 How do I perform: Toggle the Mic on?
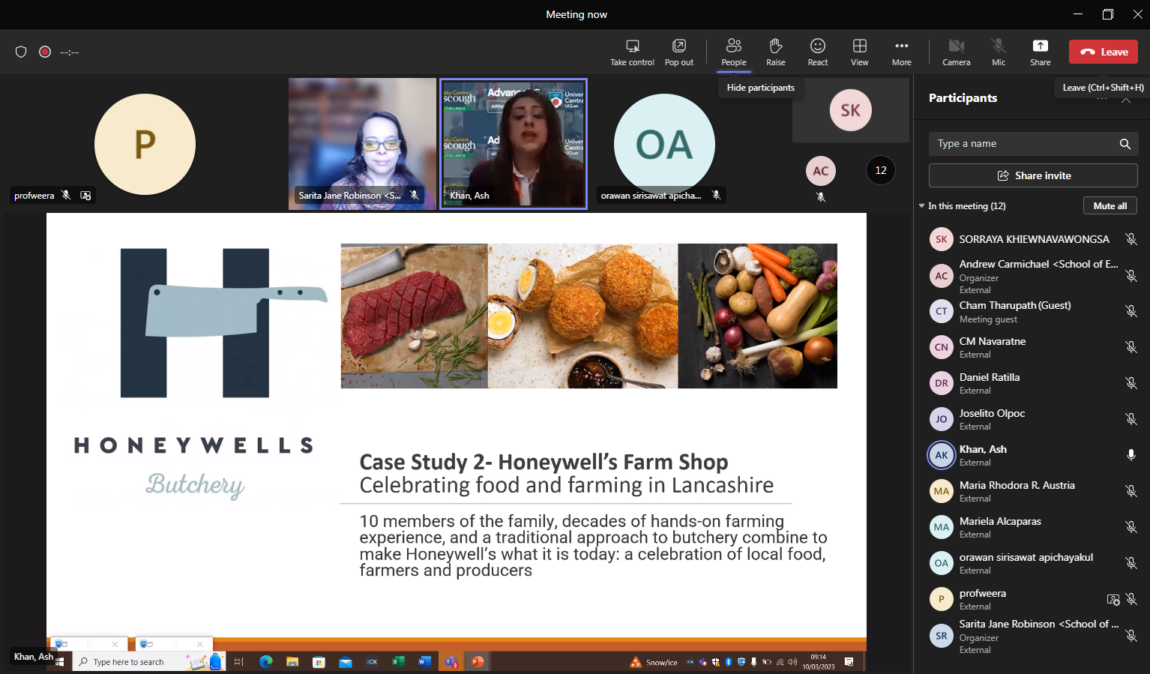coord(999,52)
